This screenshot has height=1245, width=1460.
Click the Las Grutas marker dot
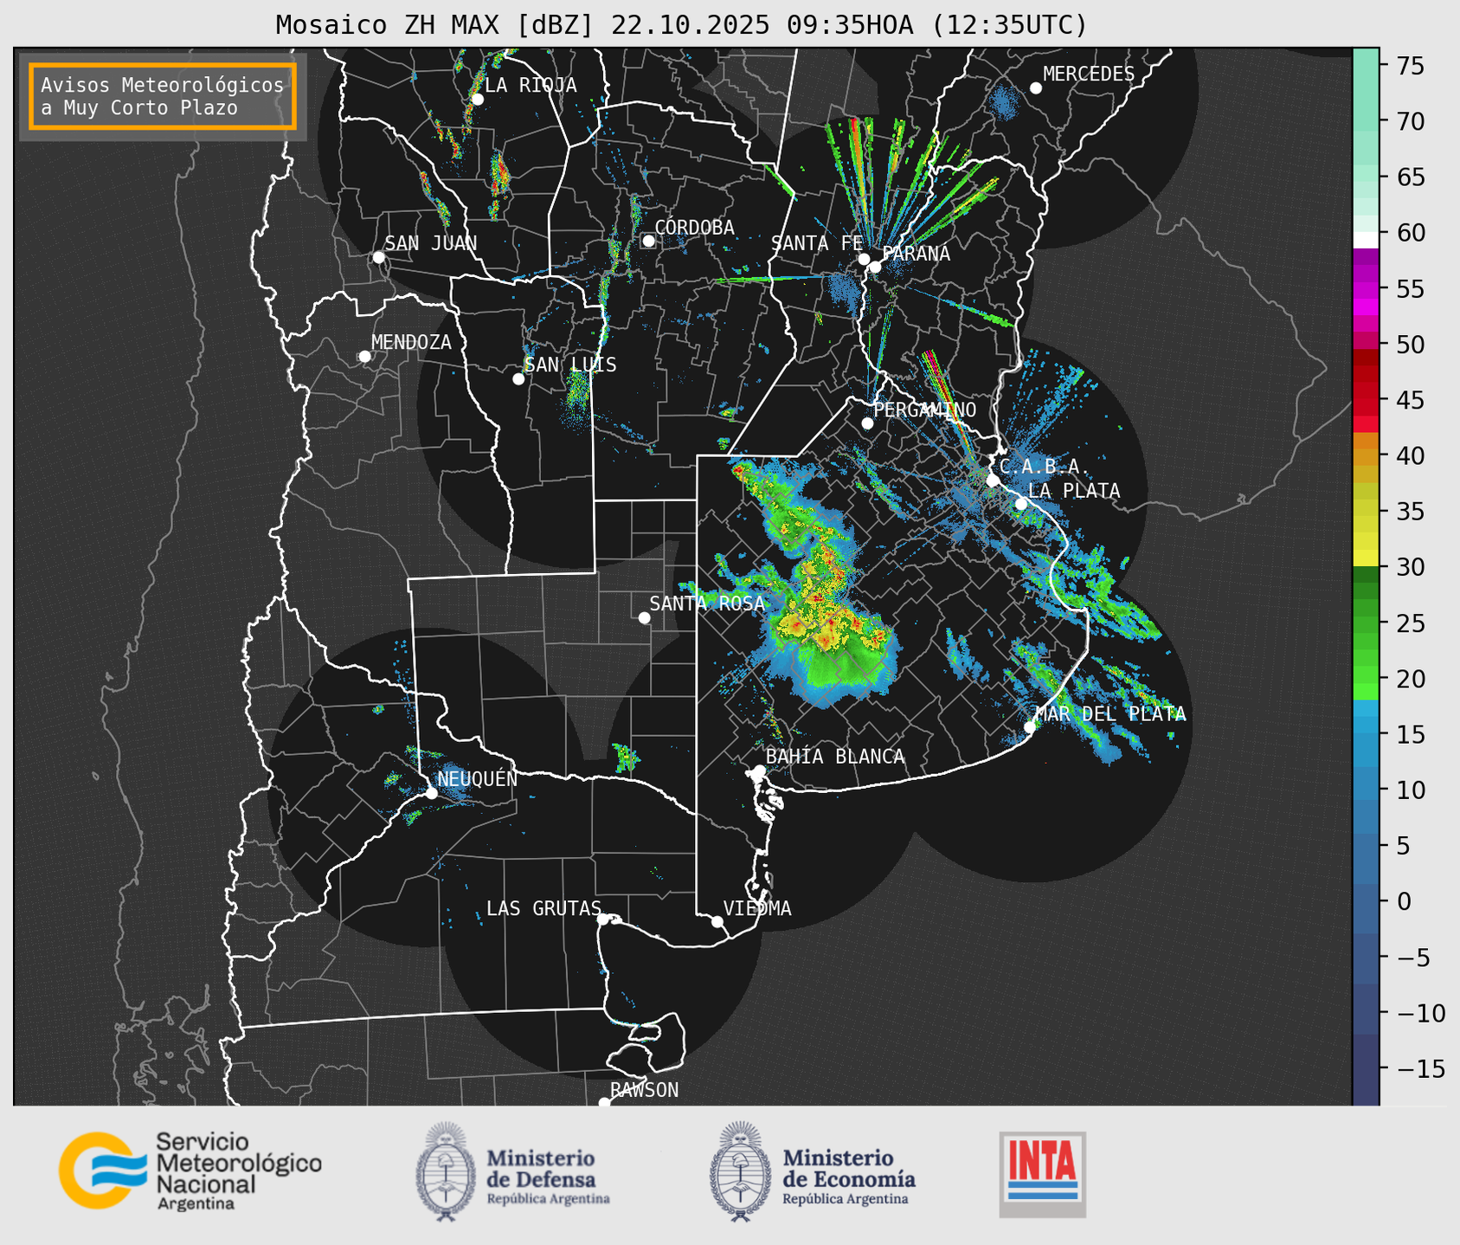coord(603,919)
